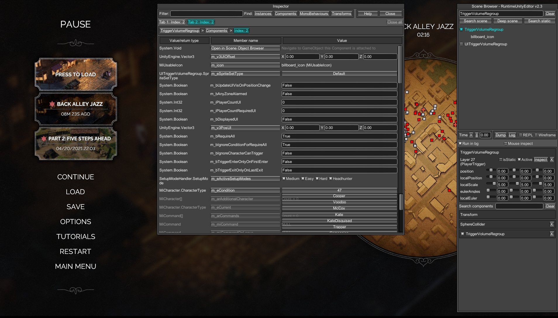
Task: Toggle Easy setup mode checkbox
Action: tap(303, 178)
